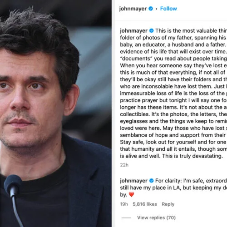Click verified badge beside caption username
227x227 pixels.
[x=151, y=31]
